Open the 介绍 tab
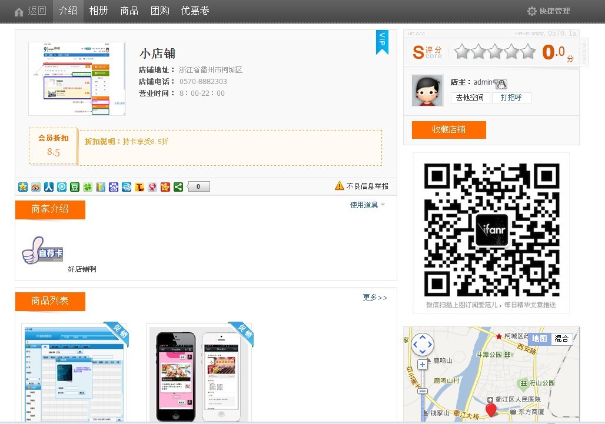This screenshot has height=424, width=605. [x=68, y=11]
